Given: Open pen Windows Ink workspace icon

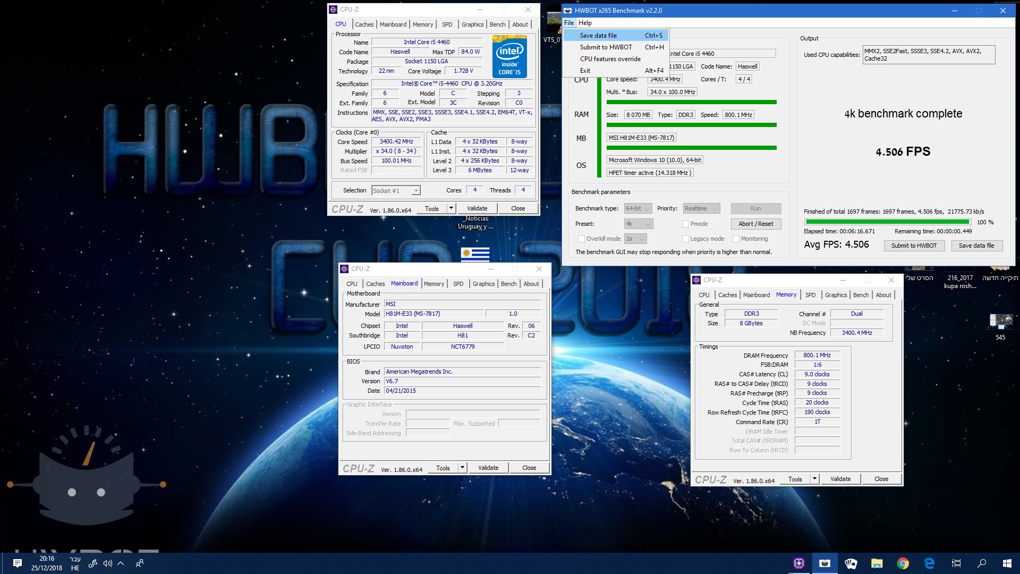Looking at the screenshot, I should click(92, 563).
